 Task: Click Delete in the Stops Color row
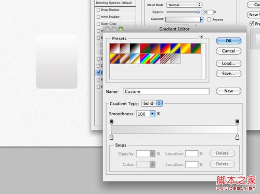(x=222, y=164)
